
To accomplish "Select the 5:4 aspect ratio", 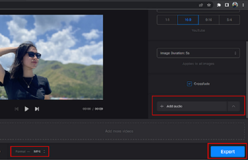I will [x=229, y=20].
